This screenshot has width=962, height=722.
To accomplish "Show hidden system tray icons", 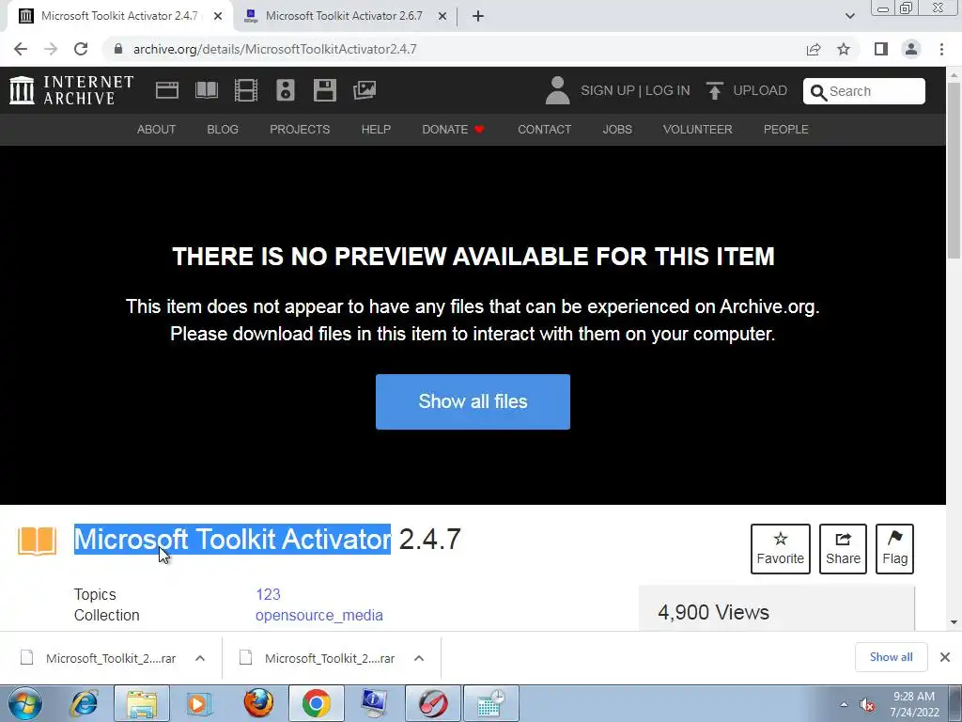I will pos(844,704).
